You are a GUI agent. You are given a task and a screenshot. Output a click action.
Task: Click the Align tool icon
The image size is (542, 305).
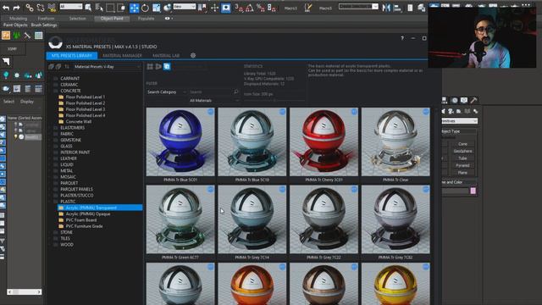[397, 8]
